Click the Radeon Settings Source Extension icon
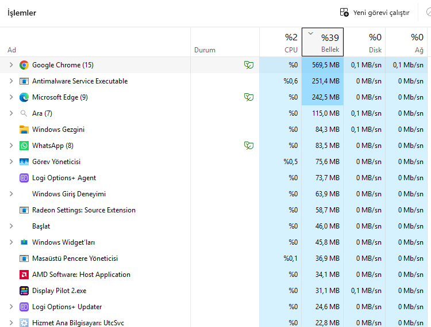431x327 pixels. click(x=24, y=210)
